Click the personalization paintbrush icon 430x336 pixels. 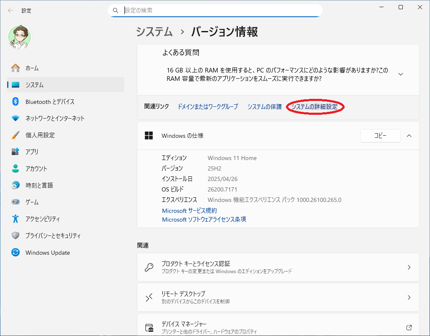click(x=15, y=135)
